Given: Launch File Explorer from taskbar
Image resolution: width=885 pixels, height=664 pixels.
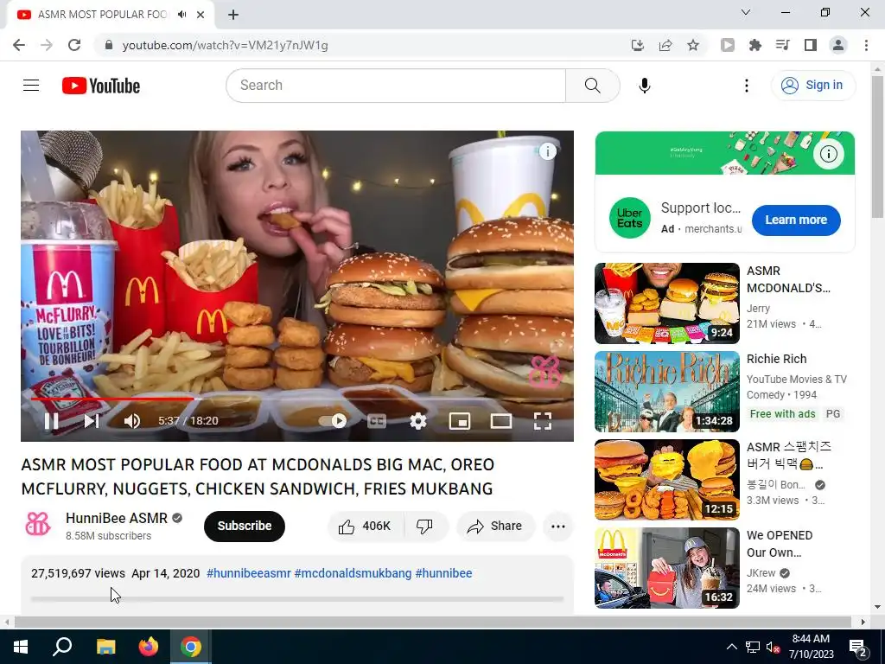Looking at the screenshot, I should click(105, 647).
